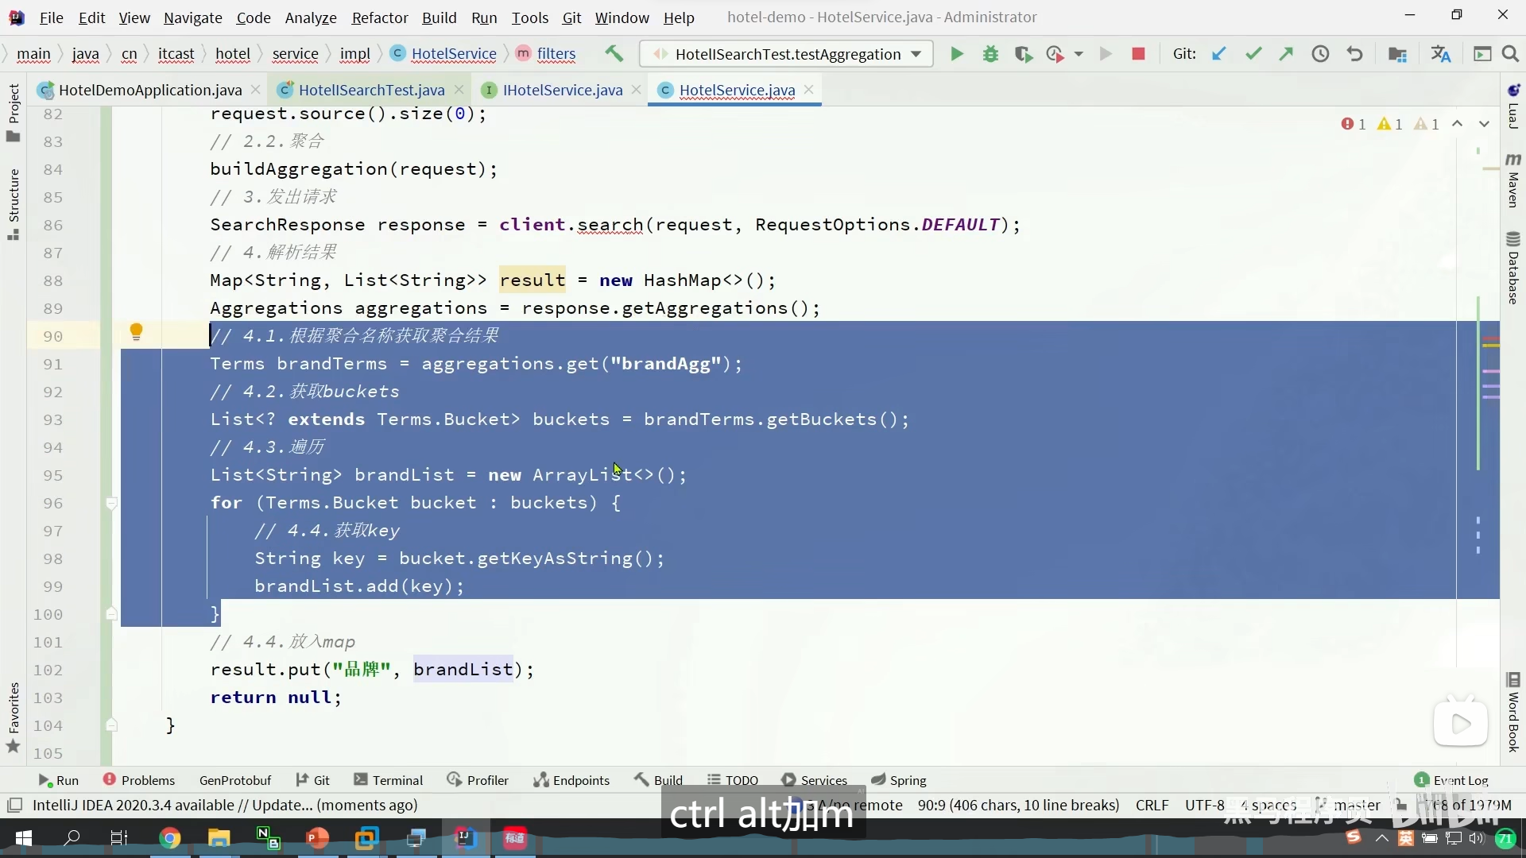Open Chrome from the Windows taskbar

tap(169, 838)
